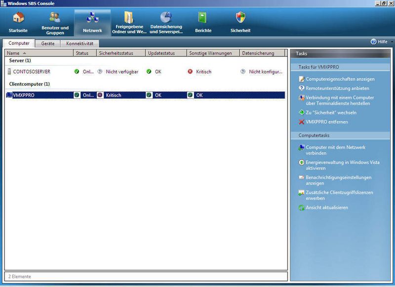395x287 pixels.
Task: Click the red X VMXPPRO entfernen icon
Action: coord(301,122)
